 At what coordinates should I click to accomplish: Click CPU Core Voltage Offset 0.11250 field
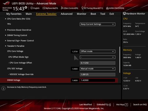click(97, 63)
